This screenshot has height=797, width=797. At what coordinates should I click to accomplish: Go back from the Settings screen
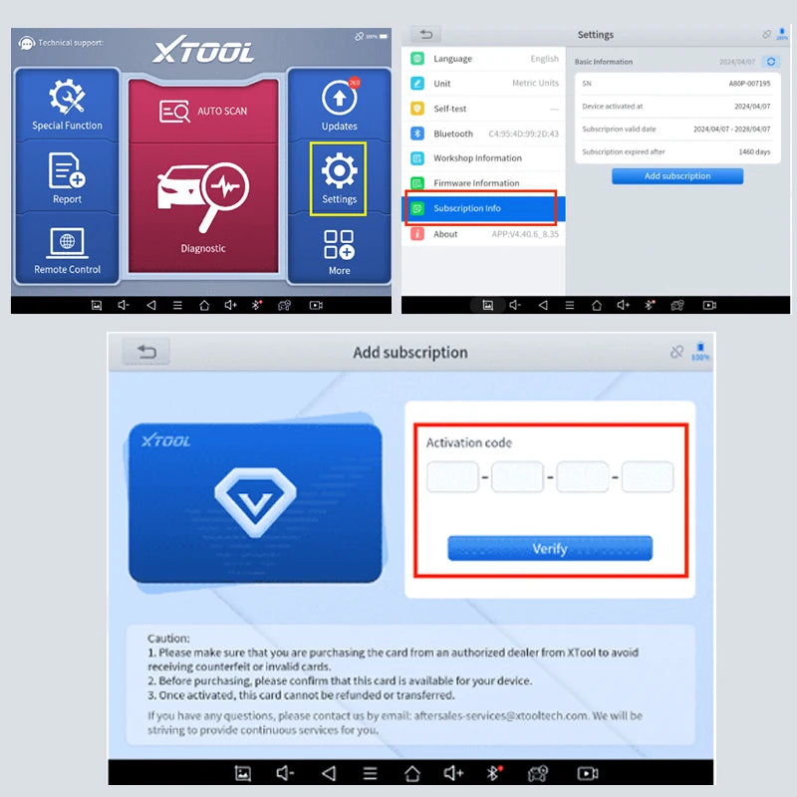[426, 35]
